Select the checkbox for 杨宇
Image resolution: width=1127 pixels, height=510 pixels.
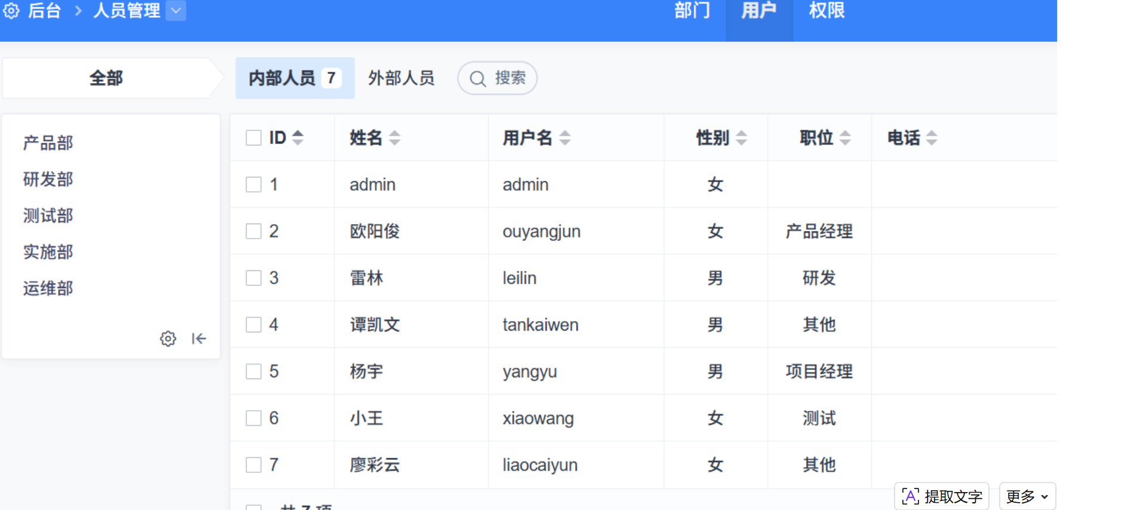click(254, 371)
